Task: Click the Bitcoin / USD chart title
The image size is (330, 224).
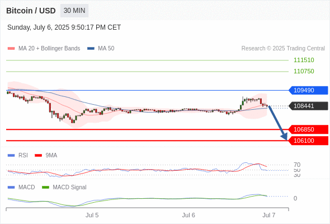Action: (31, 11)
